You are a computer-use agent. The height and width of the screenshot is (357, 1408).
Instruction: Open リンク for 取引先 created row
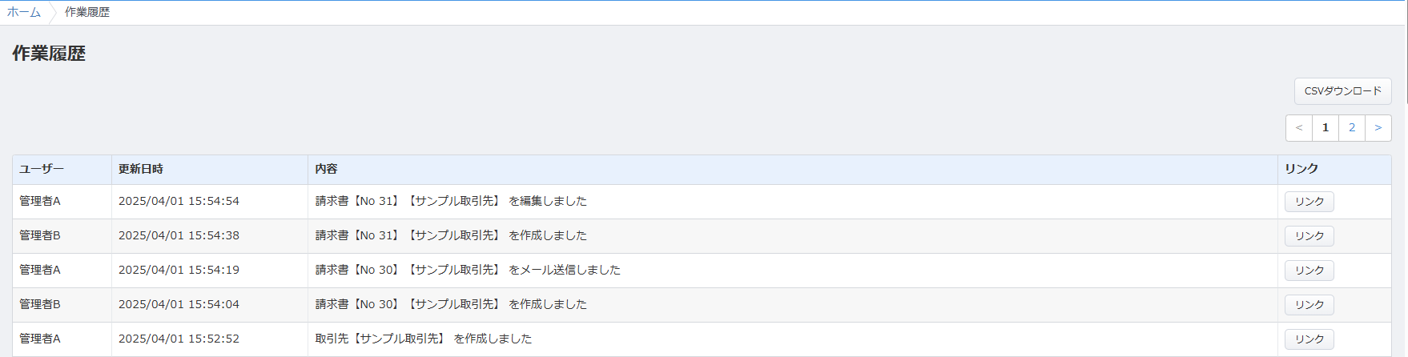click(1309, 339)
